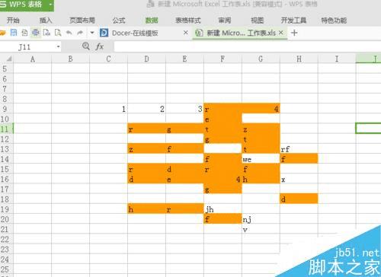
Task: Click the open folder icon in quick toolbar
Action: 2,33
